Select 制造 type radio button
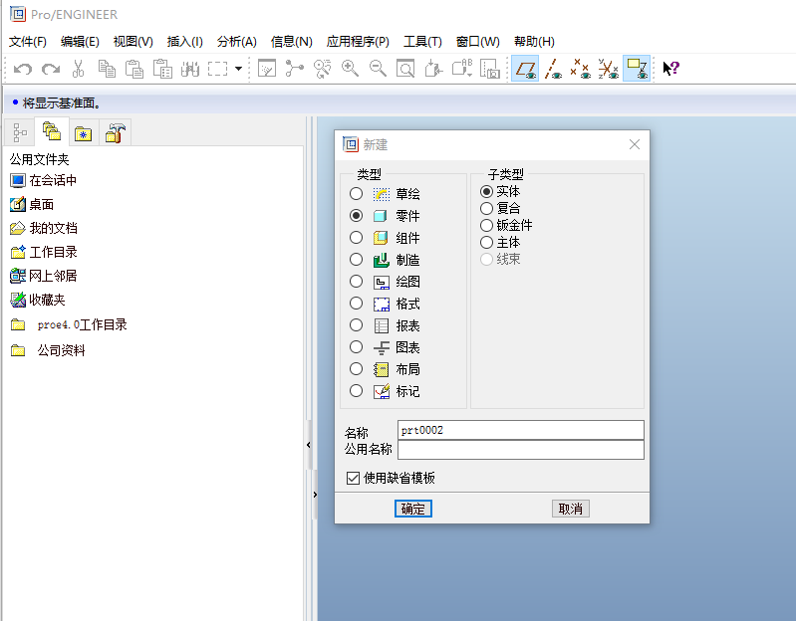The image size is (796, 621). coord(356,260)
